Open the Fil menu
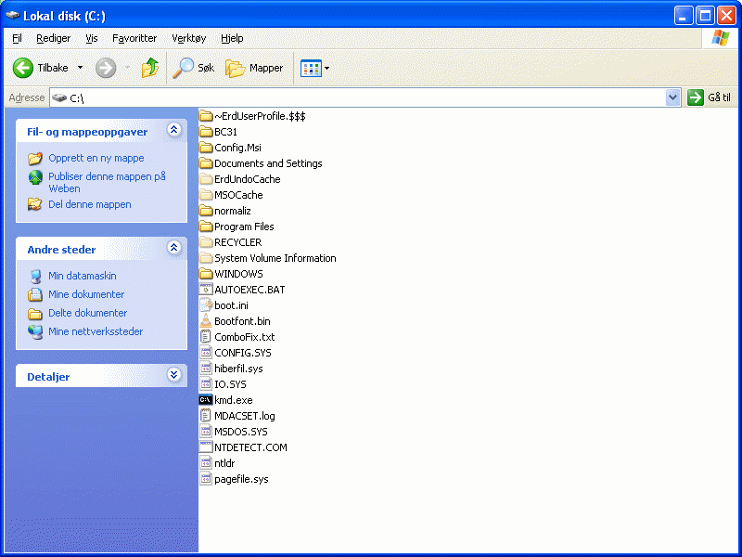This screenshot has width=742, height=557. [17, 38]
